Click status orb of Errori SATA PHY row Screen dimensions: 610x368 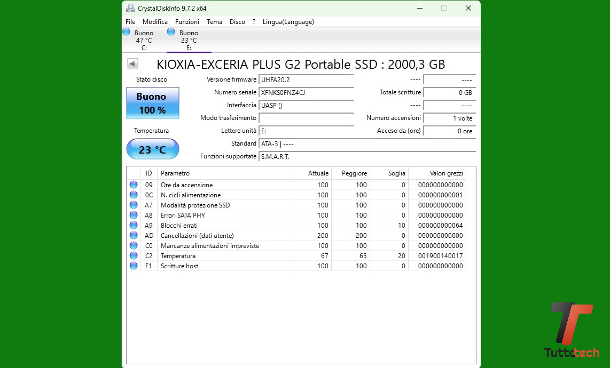point(134,215)
